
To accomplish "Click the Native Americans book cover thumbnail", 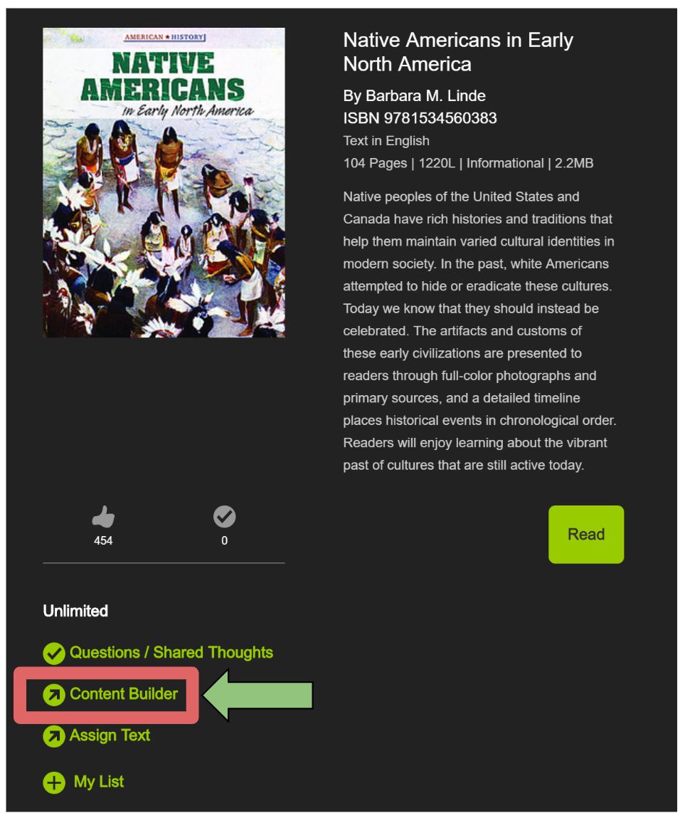I will [x=164, y=182].
